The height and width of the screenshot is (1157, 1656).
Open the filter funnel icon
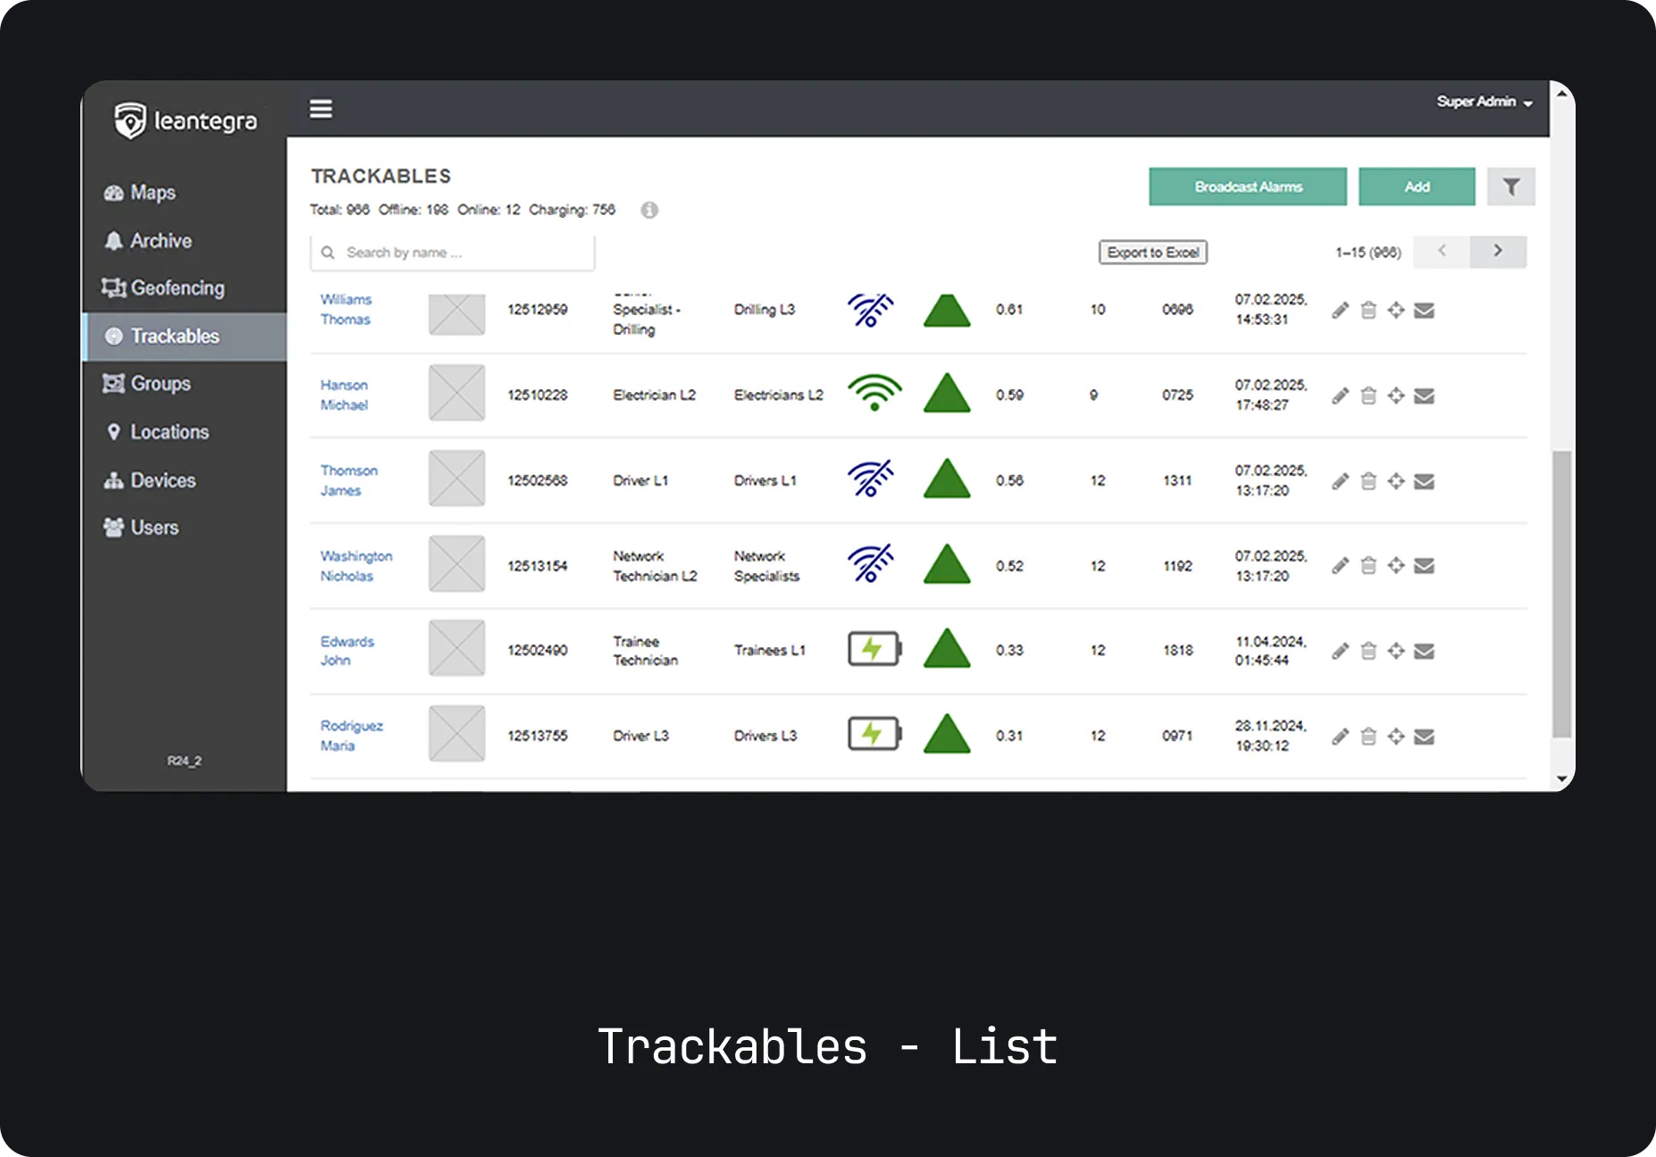click(x=1510, y=187)
